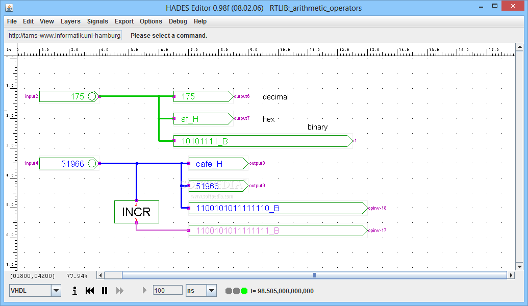Click the input4 port label
The height and width of the screenshot is (306, 528).
click(31, 163)
